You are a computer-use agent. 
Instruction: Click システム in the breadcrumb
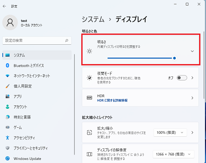(93, 19)
